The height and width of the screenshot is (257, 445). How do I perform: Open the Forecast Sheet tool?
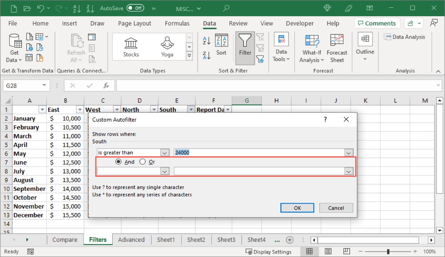point(337,48)
